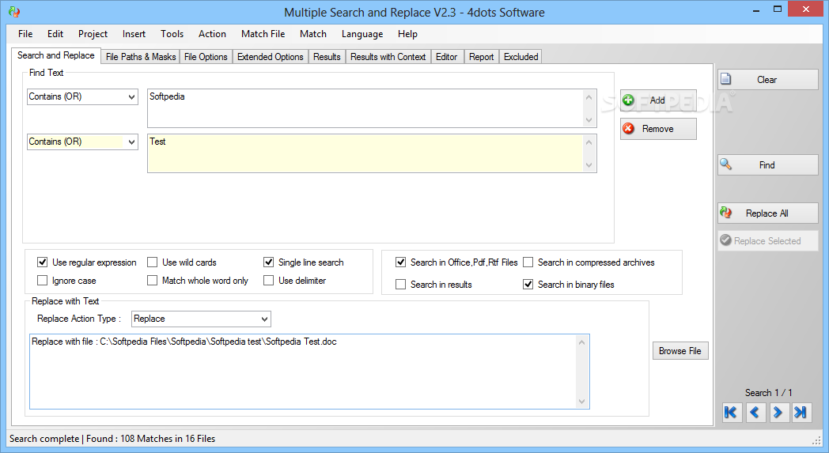Switch to File Paths & Masks tab

point(141,57)
